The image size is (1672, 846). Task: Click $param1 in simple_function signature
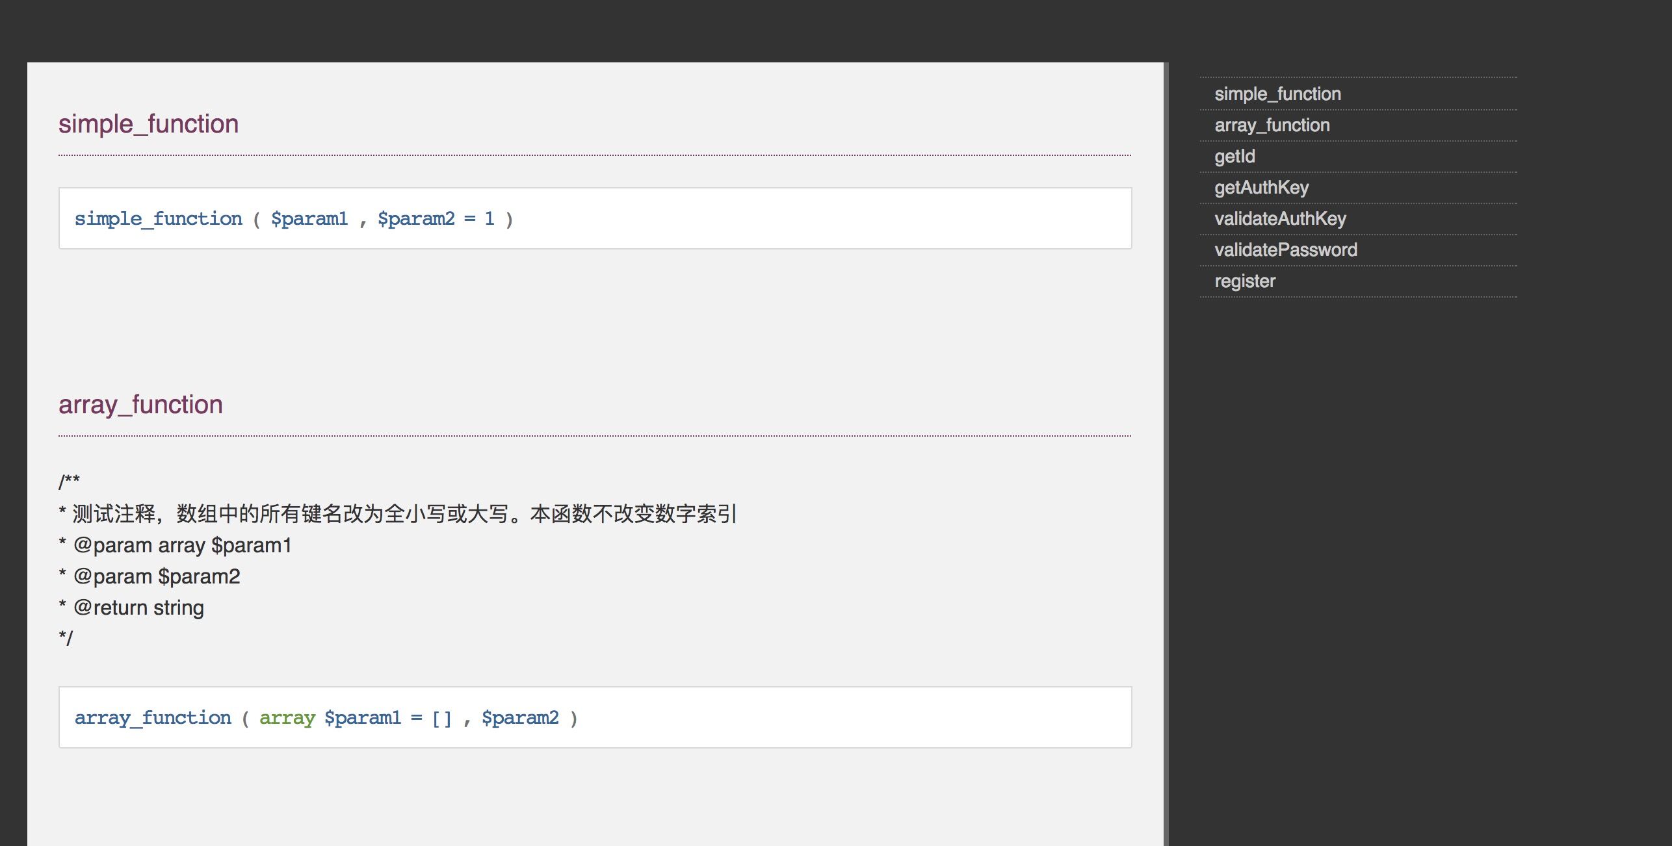pyautogui.click(x=309, y=219)
